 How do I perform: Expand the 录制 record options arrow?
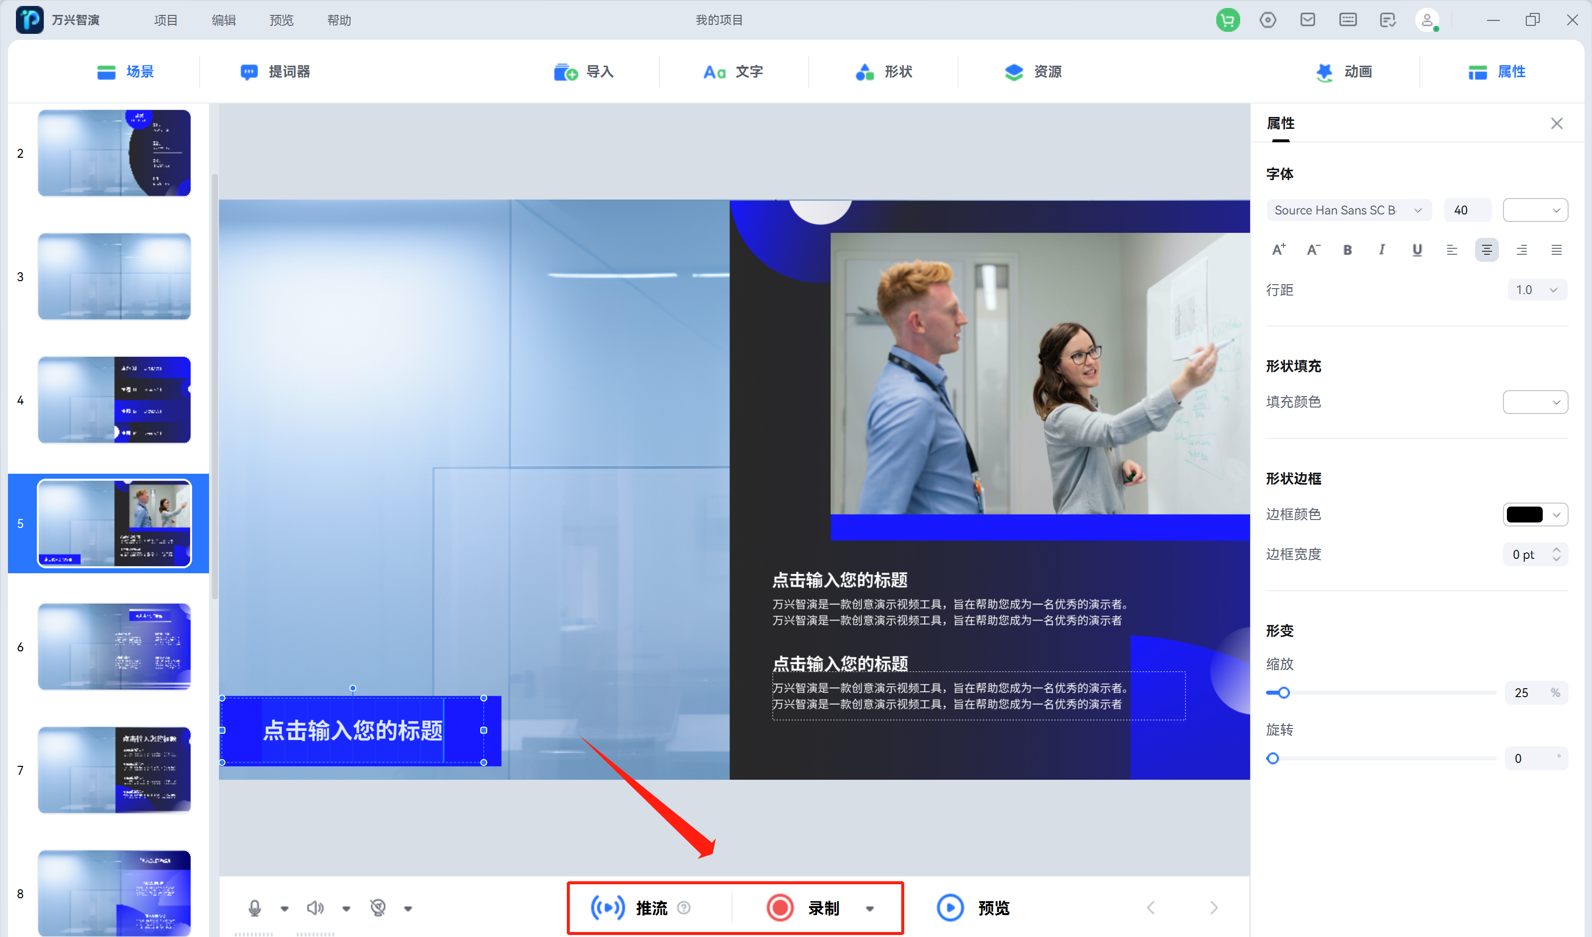870,909
